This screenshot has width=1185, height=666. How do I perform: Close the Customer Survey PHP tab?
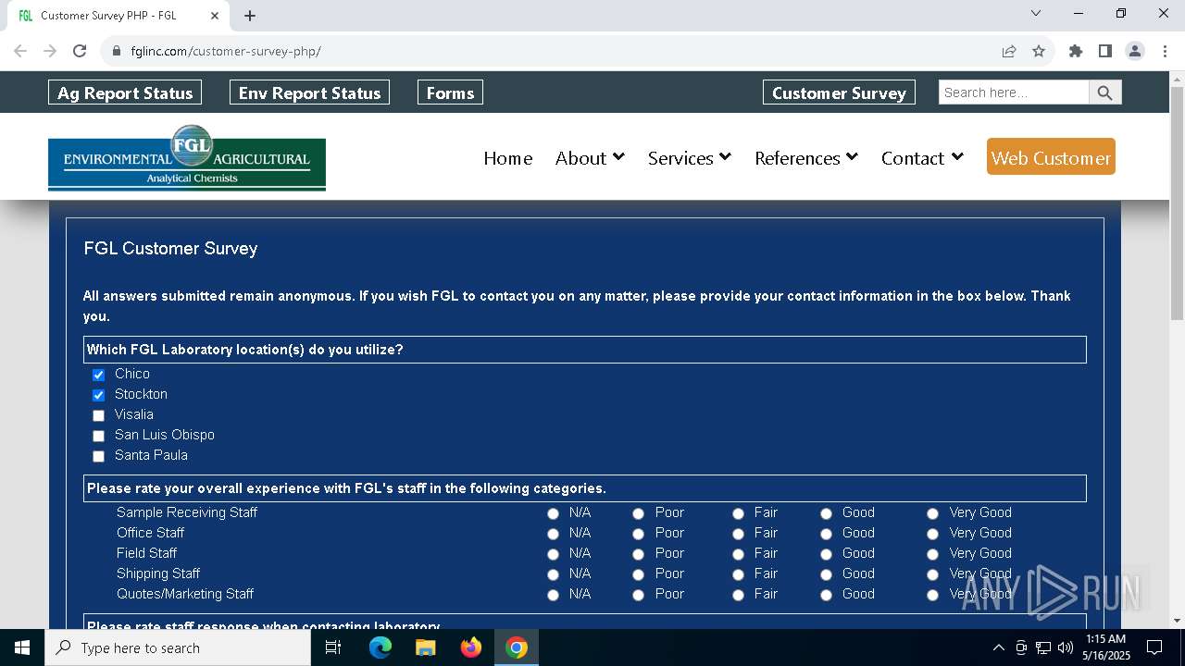(x=215, y=16)
